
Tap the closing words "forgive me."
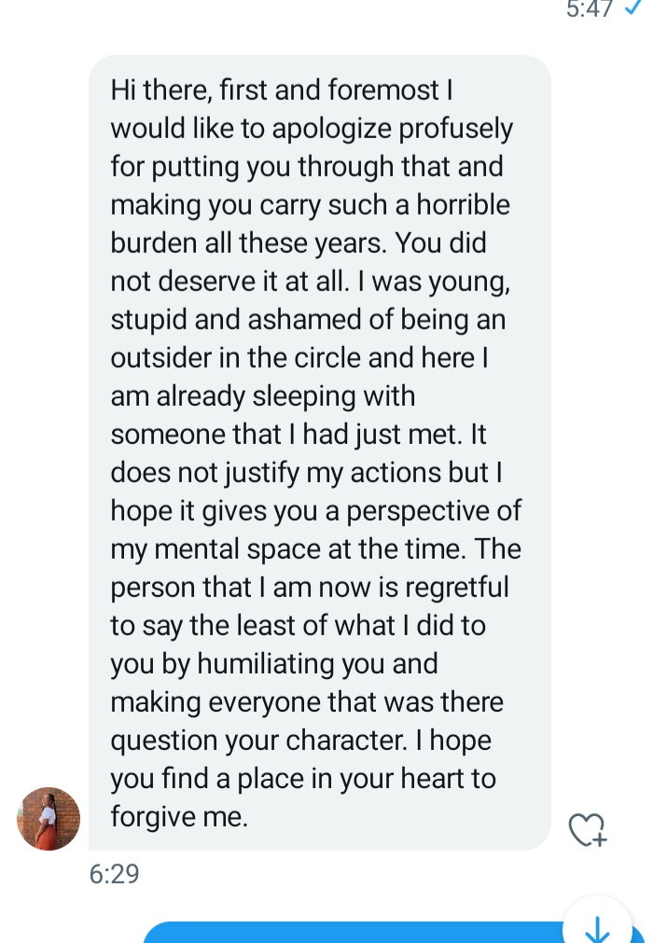[179, 817]
